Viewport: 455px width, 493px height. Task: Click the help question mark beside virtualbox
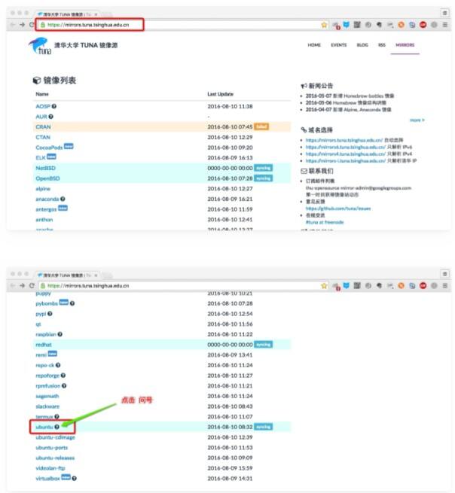pyautogui.click(x=75, y=478)
